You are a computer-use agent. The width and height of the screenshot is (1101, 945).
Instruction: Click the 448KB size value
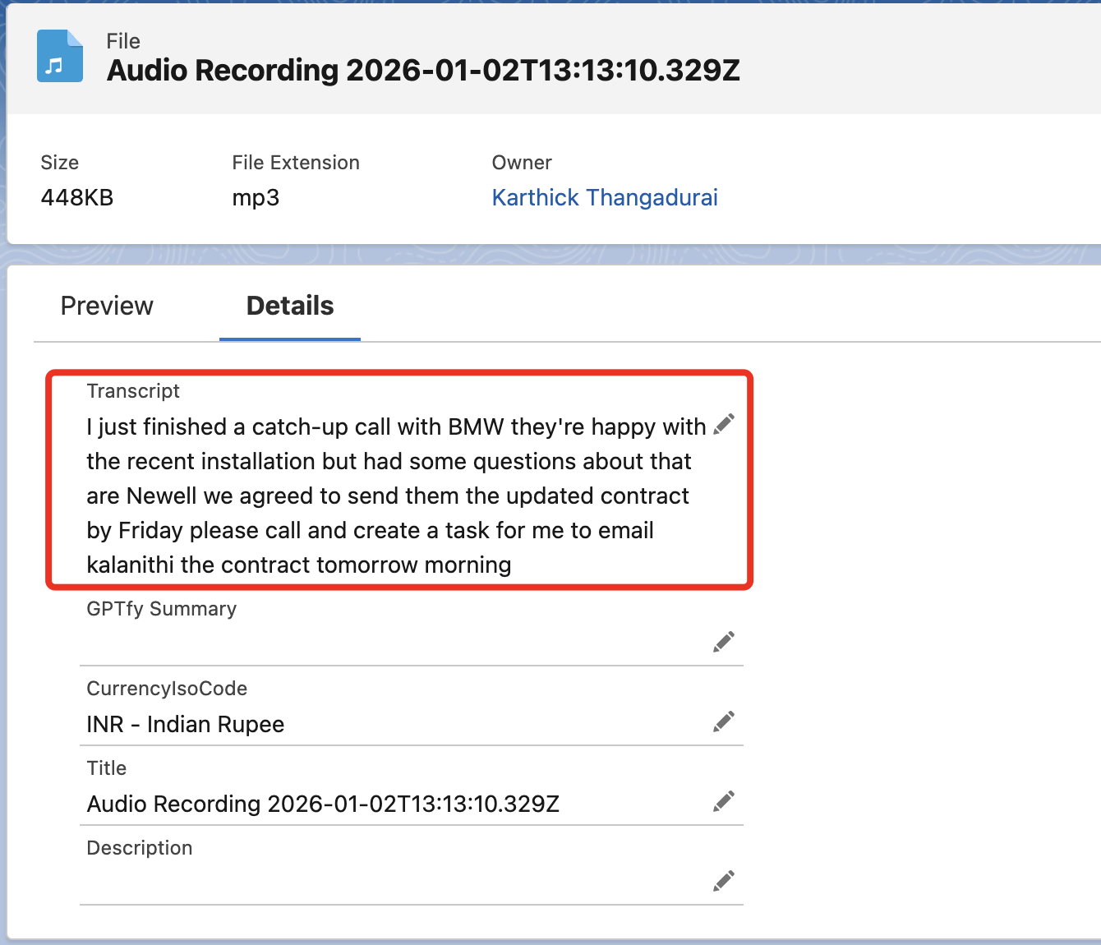[77, 197]
